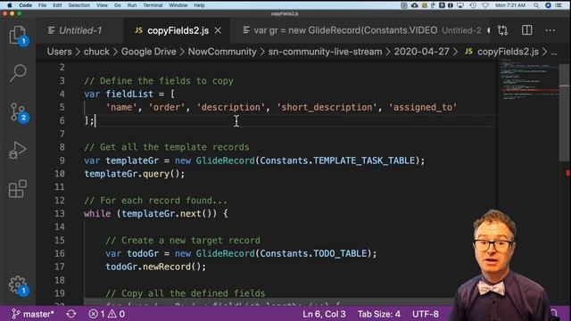Open the Manage gear menu

(x=18, y=285)
